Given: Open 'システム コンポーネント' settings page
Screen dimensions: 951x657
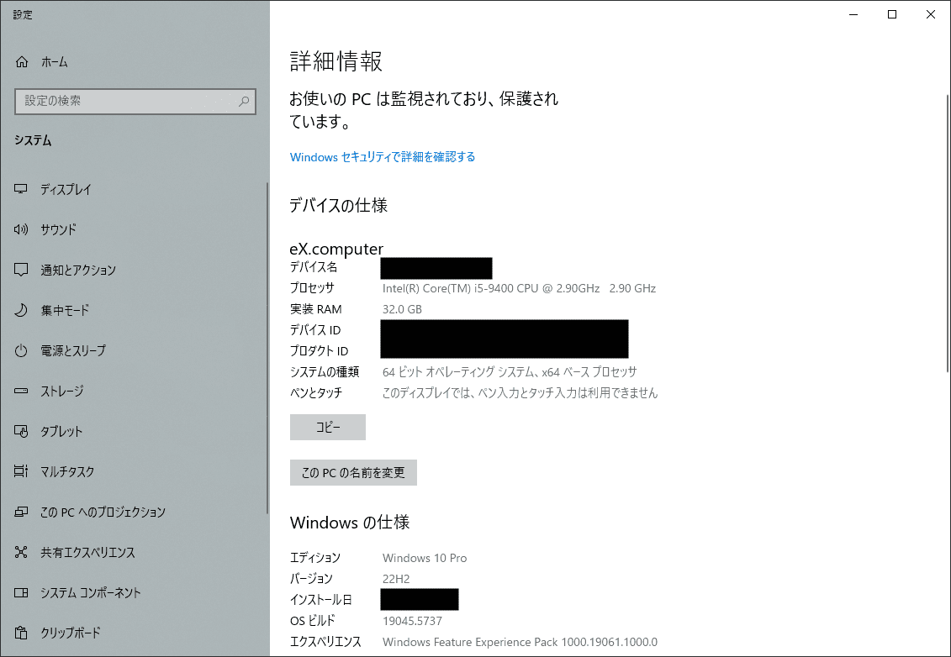Looking at the screenshot, I should (90, 593).
